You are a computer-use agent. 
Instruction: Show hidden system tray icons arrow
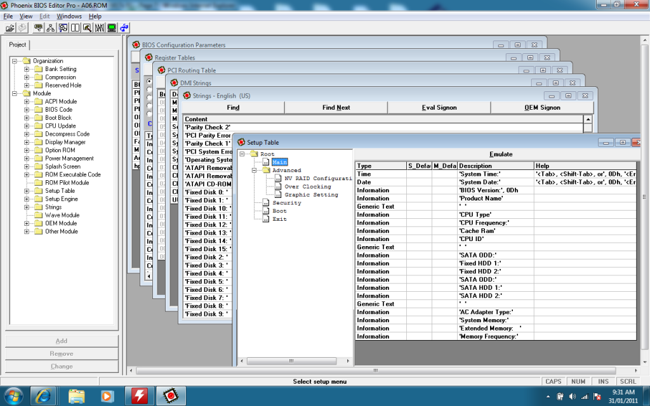[x=548, y=396]
